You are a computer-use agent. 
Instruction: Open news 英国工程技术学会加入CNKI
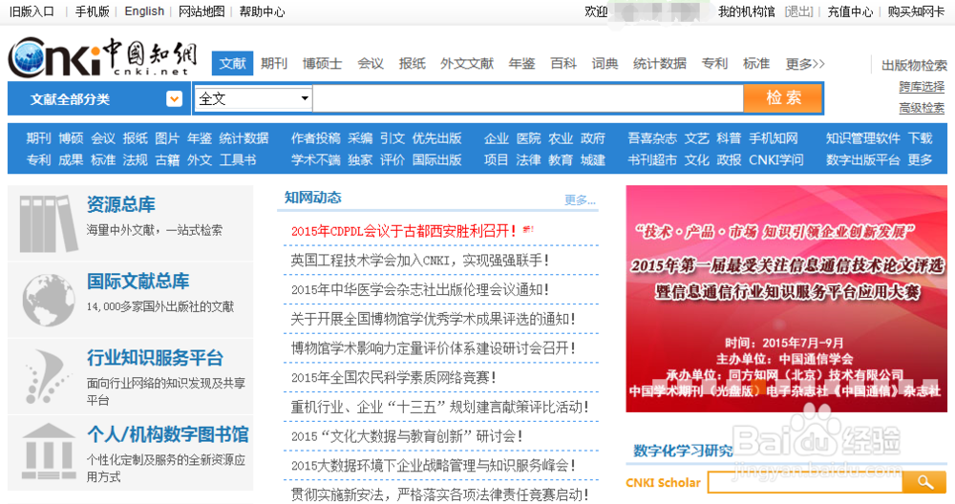pyautogui.click(x=419, y=260)
